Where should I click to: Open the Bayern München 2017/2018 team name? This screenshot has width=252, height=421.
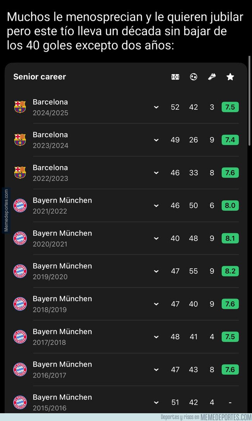[62, 332]
